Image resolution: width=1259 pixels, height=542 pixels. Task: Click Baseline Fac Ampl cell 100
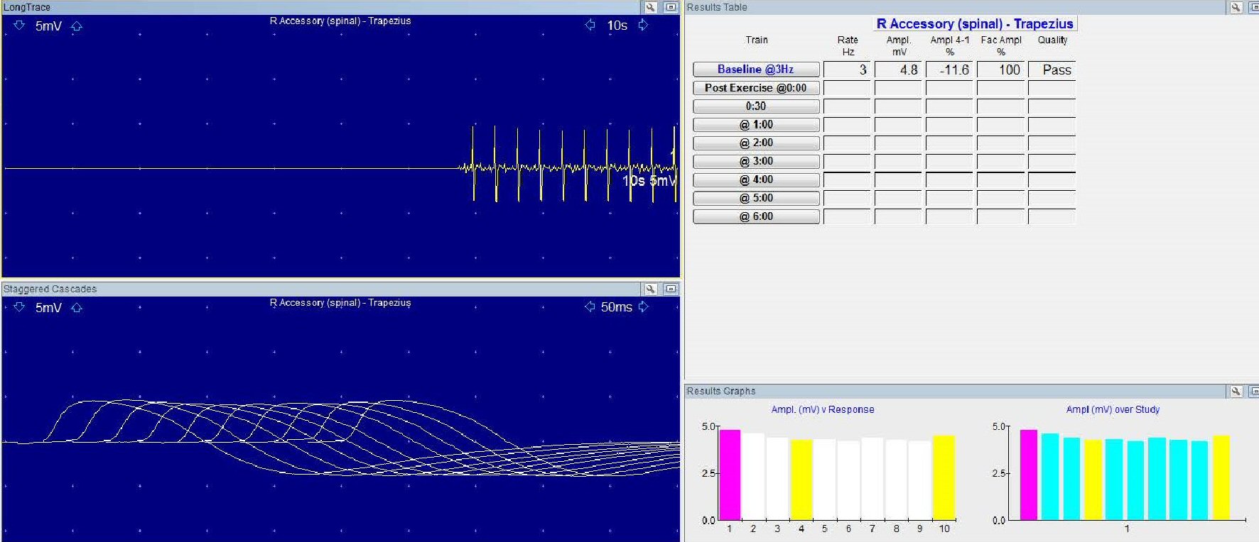coord(1000,70)
